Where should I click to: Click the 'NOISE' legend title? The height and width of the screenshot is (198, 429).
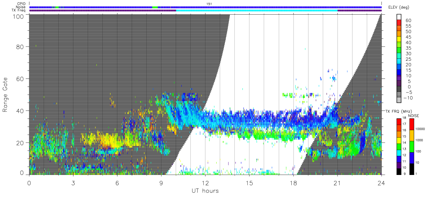414,115
